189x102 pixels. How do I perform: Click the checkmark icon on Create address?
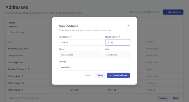pyautogui.click(x=111, y=75)
